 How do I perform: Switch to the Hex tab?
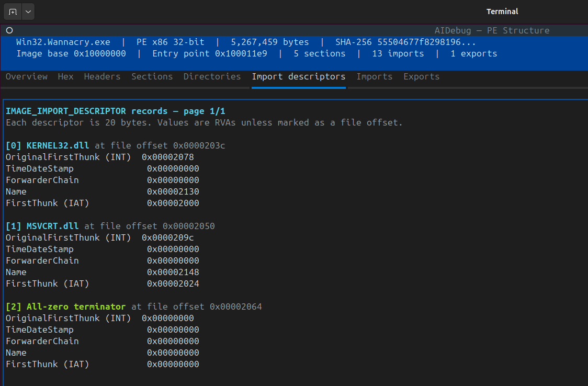tap(65, 76)
